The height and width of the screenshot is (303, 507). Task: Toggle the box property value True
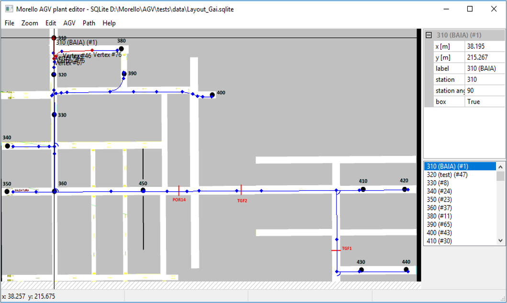[x=484, y=102]
